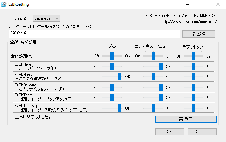The width and height of the screenshot is (226, 142).
Task: Click the 'EzBk - EasyBackup Ver.1.2 By MM4SOFT' text
Action: coord(182,16)
